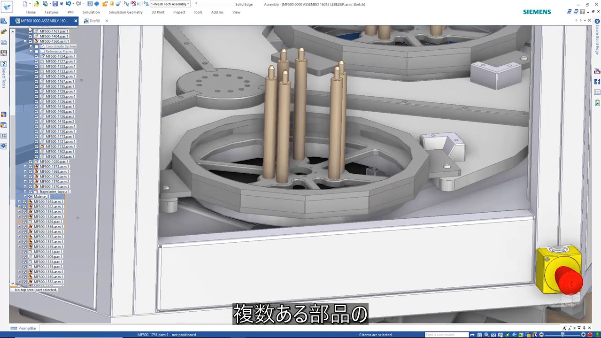This screenshot has height=338, width=601.
Task: Close MF500 0000 ASSEMBLY document tab
Action: click(x=76, y=21)
